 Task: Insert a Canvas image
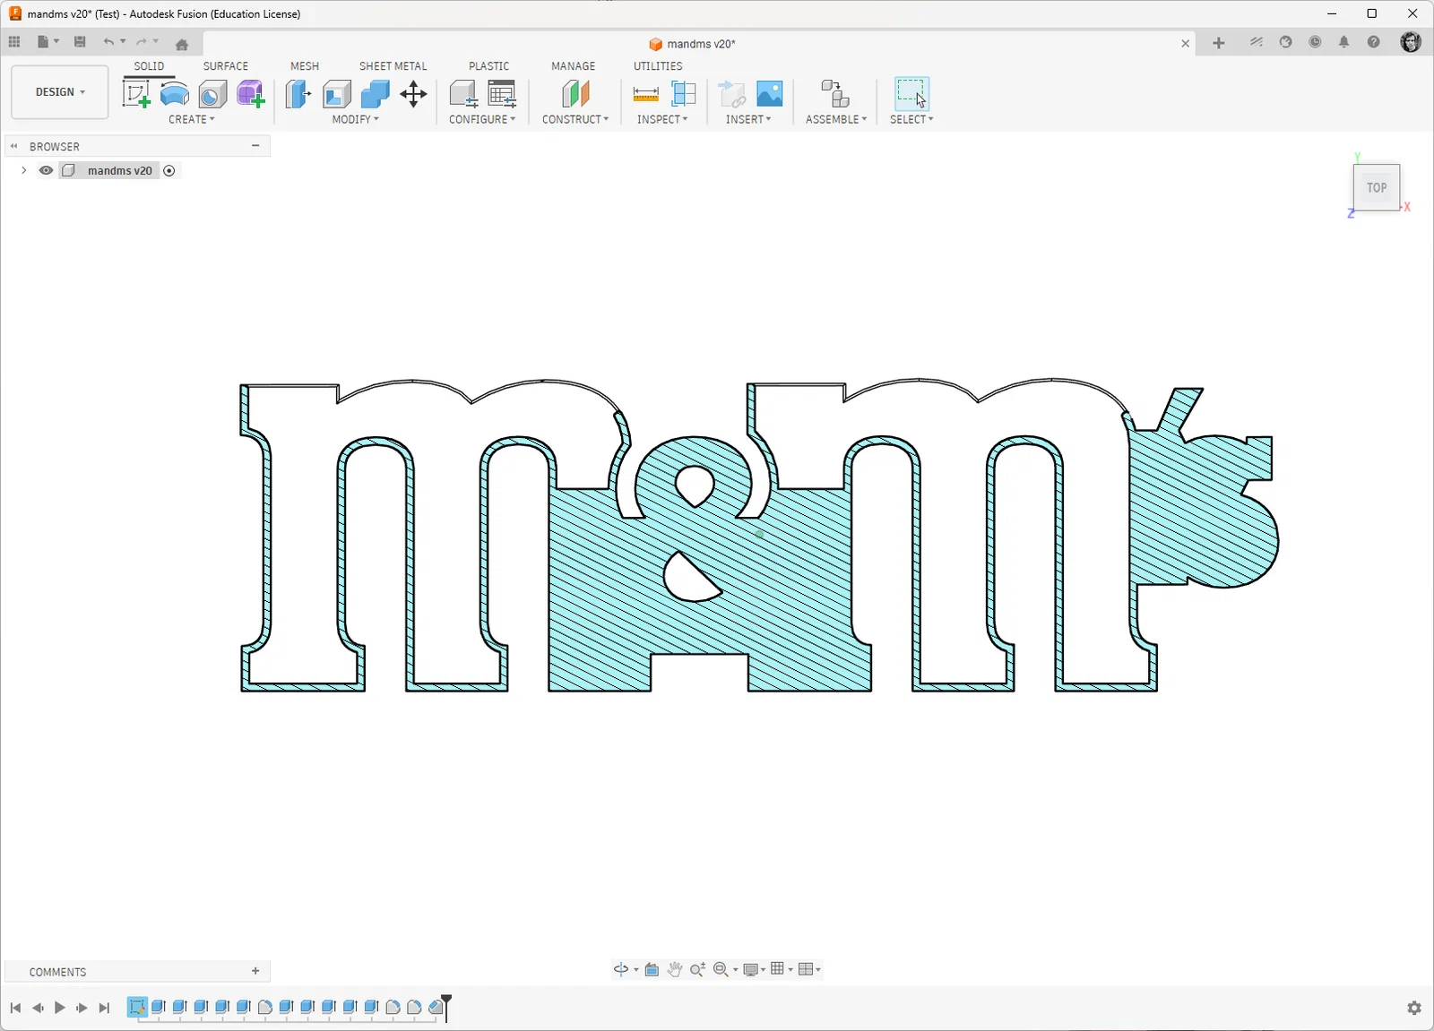pos(770,93)
